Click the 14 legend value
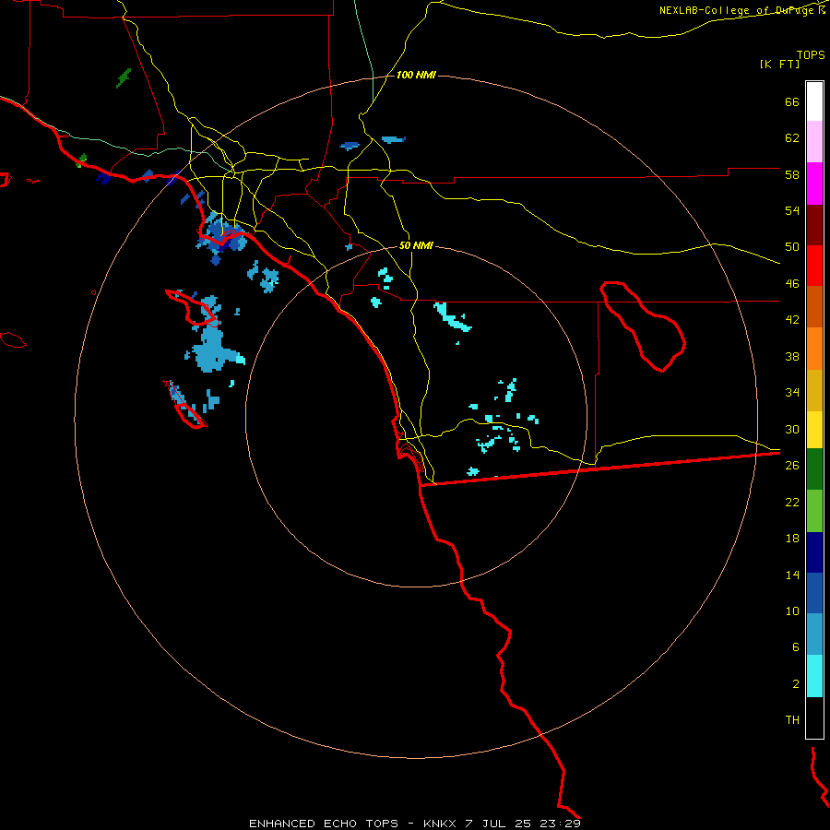The image size is (830, 830). coord(792,575)
